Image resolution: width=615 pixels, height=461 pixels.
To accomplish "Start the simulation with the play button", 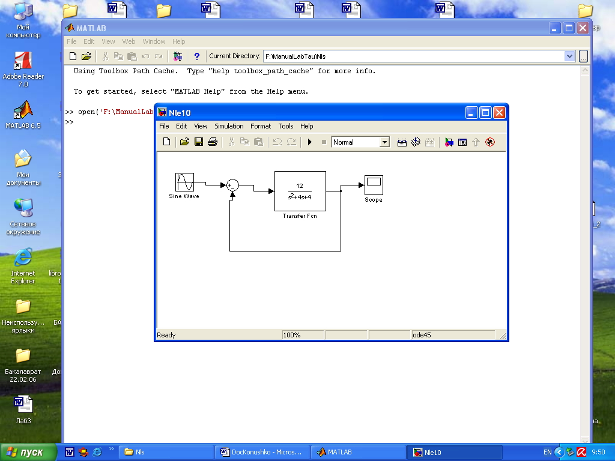I will point(310,142).
